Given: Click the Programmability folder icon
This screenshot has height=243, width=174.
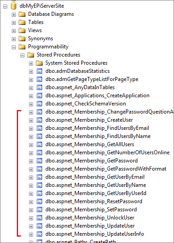Looking at the screenshot, I should (x=22, y=47).
